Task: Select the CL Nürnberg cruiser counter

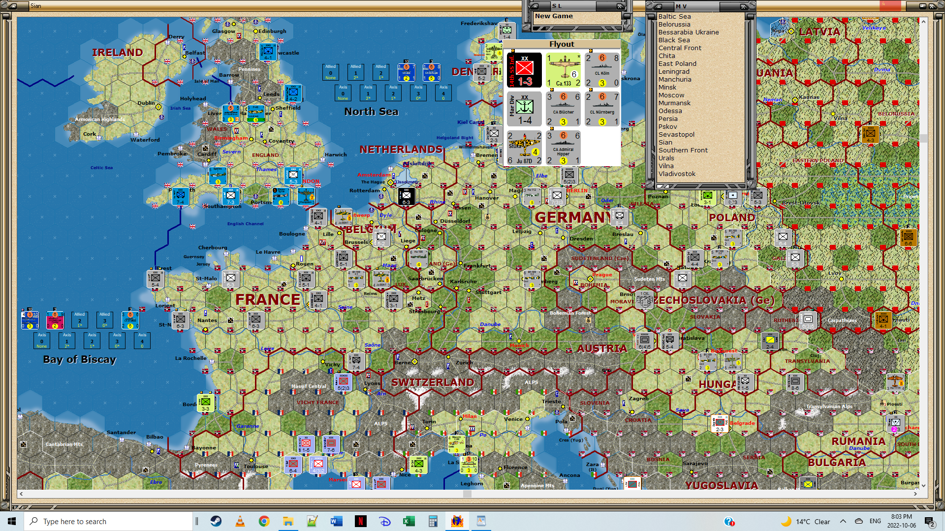Action: click(x=601, y=109)
